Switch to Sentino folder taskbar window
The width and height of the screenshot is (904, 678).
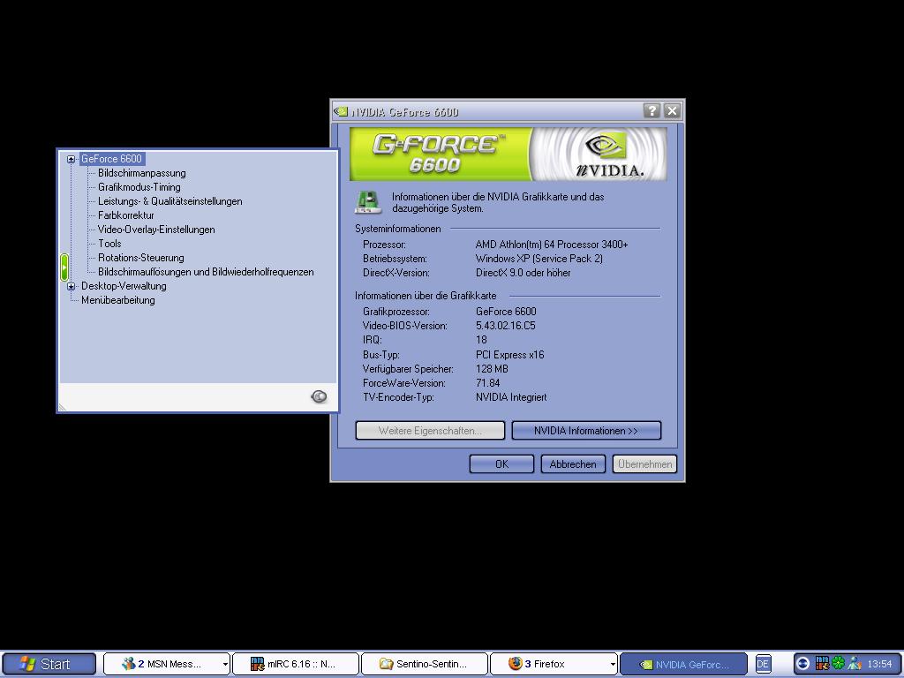point(425,664)
